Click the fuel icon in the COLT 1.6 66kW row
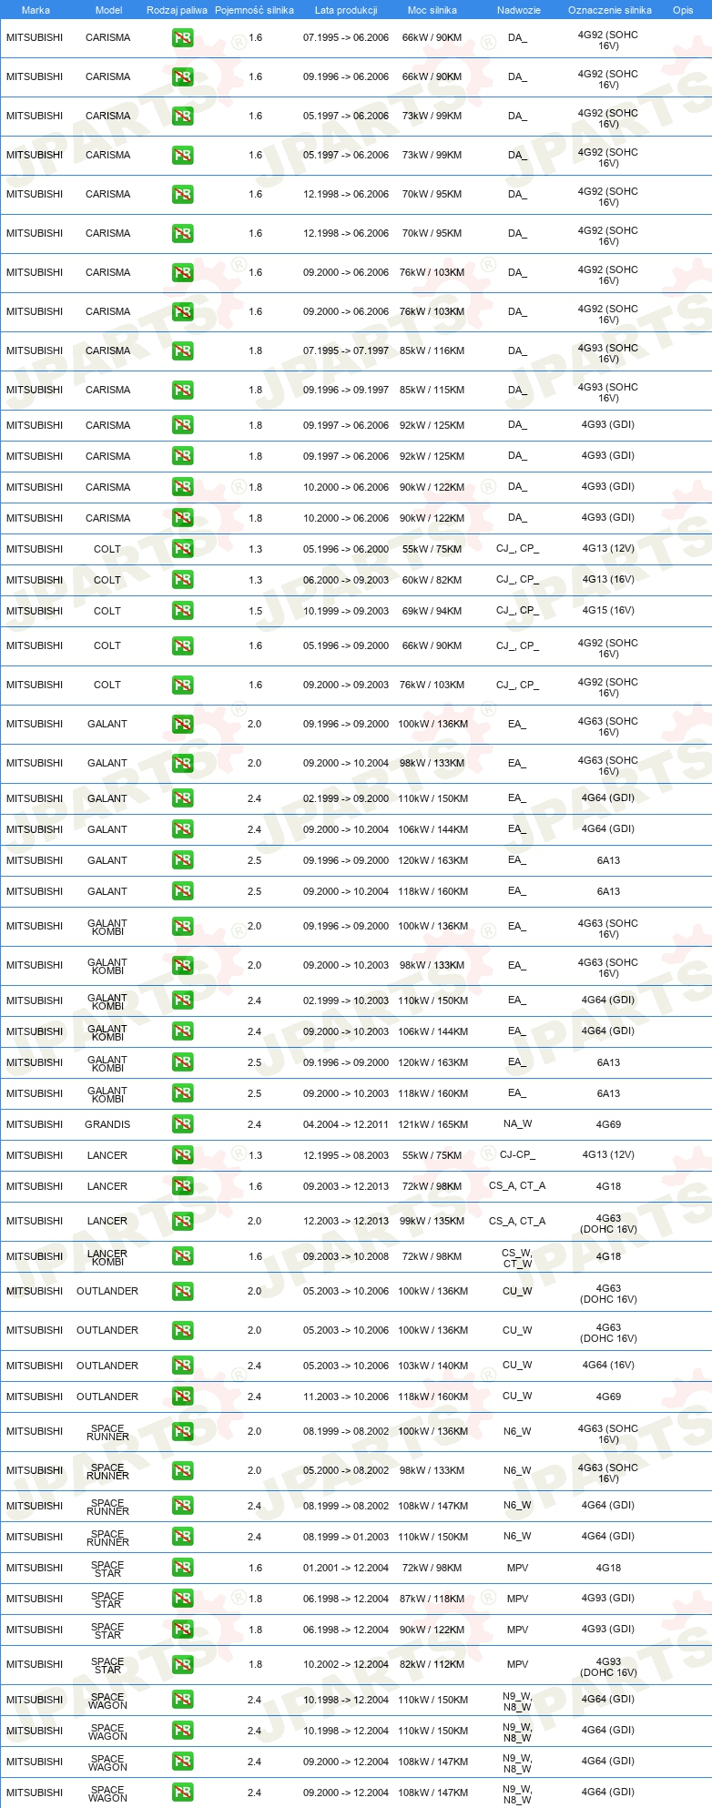The image size is (712, 1808). coord(182,645)
